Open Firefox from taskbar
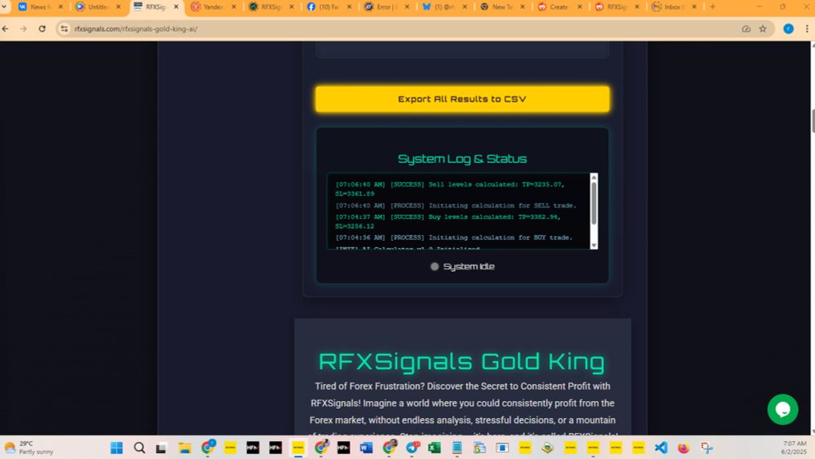Screen dimensions: 815x459 click(684, 448)
